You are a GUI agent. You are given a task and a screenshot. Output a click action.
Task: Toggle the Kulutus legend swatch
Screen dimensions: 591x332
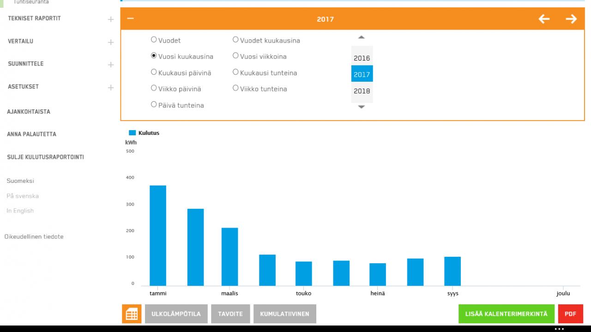132,133
